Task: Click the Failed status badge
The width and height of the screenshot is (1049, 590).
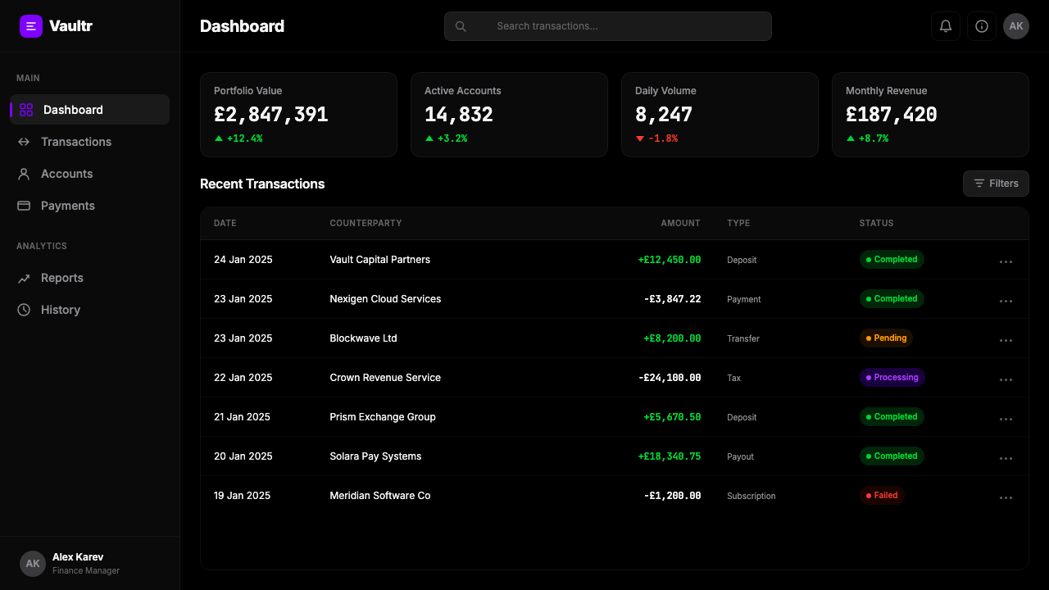Action: tap(882, 495)
